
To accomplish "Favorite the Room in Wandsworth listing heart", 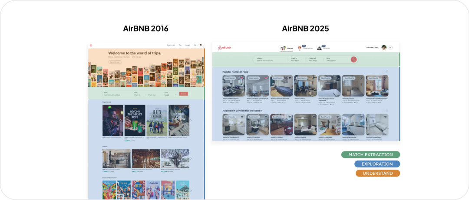I will point(242,117).
